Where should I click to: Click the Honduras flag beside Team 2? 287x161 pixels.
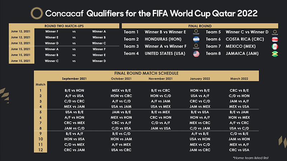click(x=196, y=39)
